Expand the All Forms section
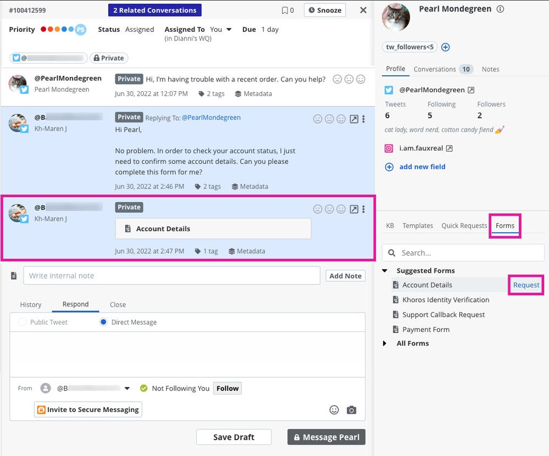Viewport: 549px width, 456px height. pyautogui.click(x=385, y=343)
